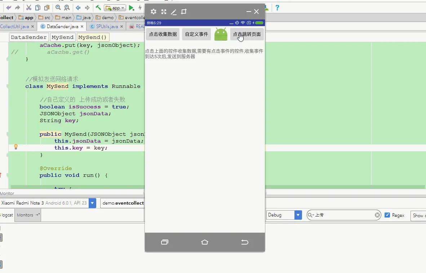Open the demo.eventcollect process dropdown

point(123,203)
